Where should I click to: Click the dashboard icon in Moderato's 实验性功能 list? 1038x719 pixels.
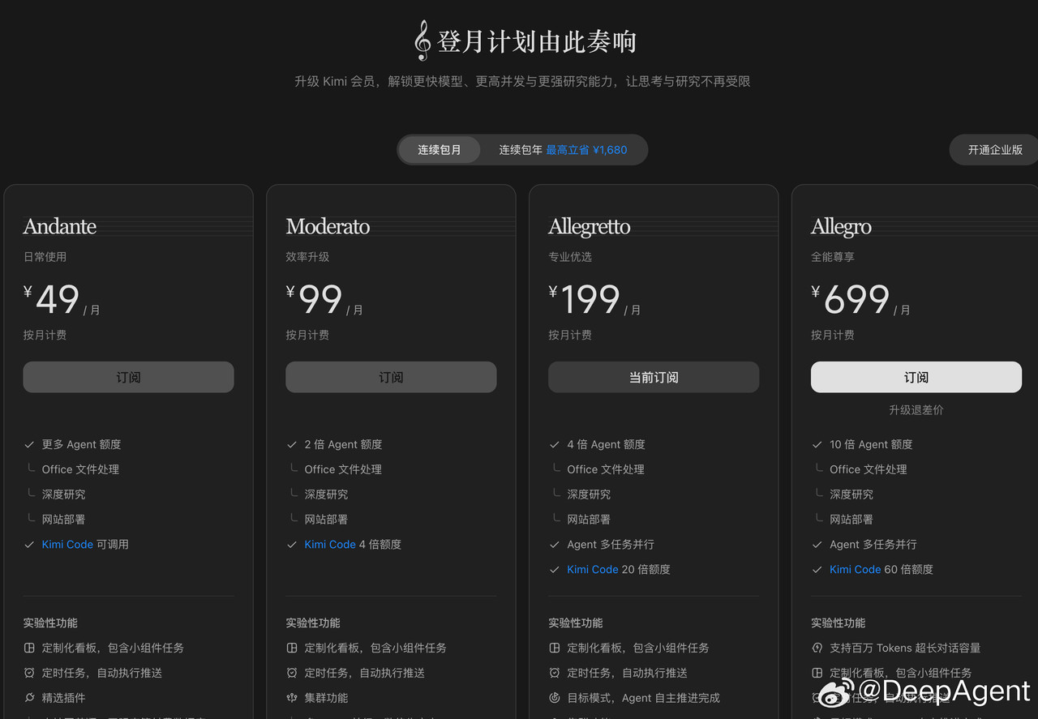coord(292,648)
